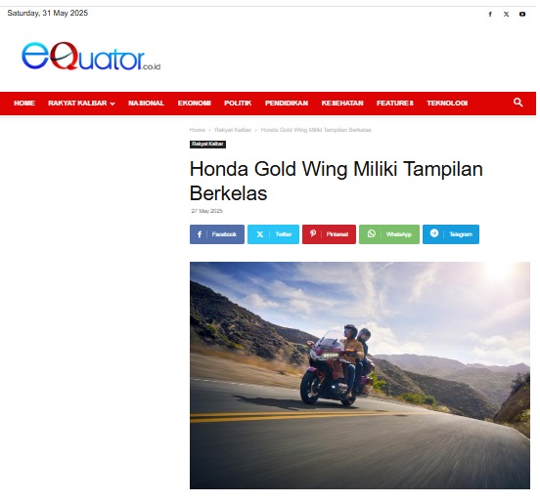Click the Rakyat Kalbar category tag

[x=207, y=145]
